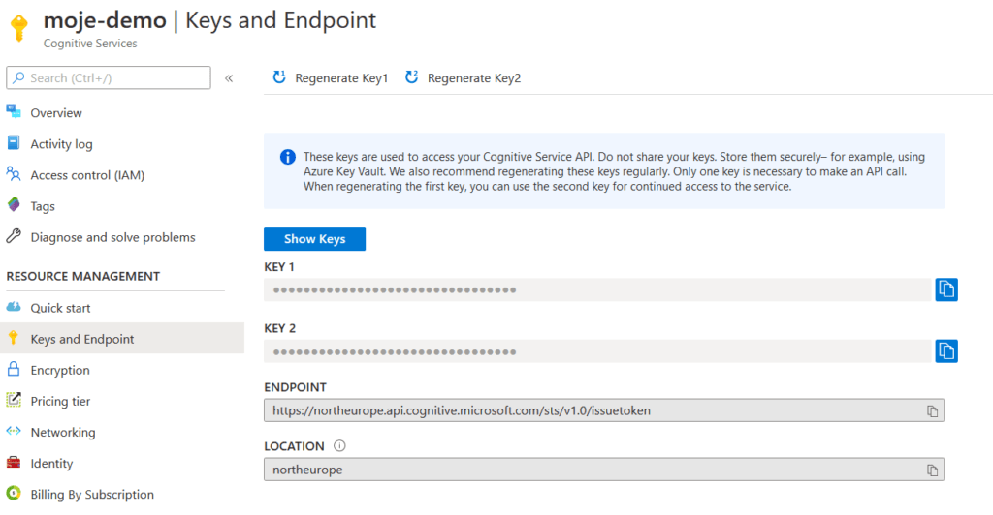
Task: Copy KEY 2 with the copy icon
Action: click(946, 350)
